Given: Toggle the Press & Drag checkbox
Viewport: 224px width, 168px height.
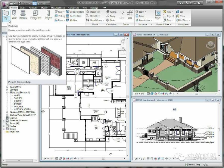Looking at the screenshot, I should (x=186, y=164).
